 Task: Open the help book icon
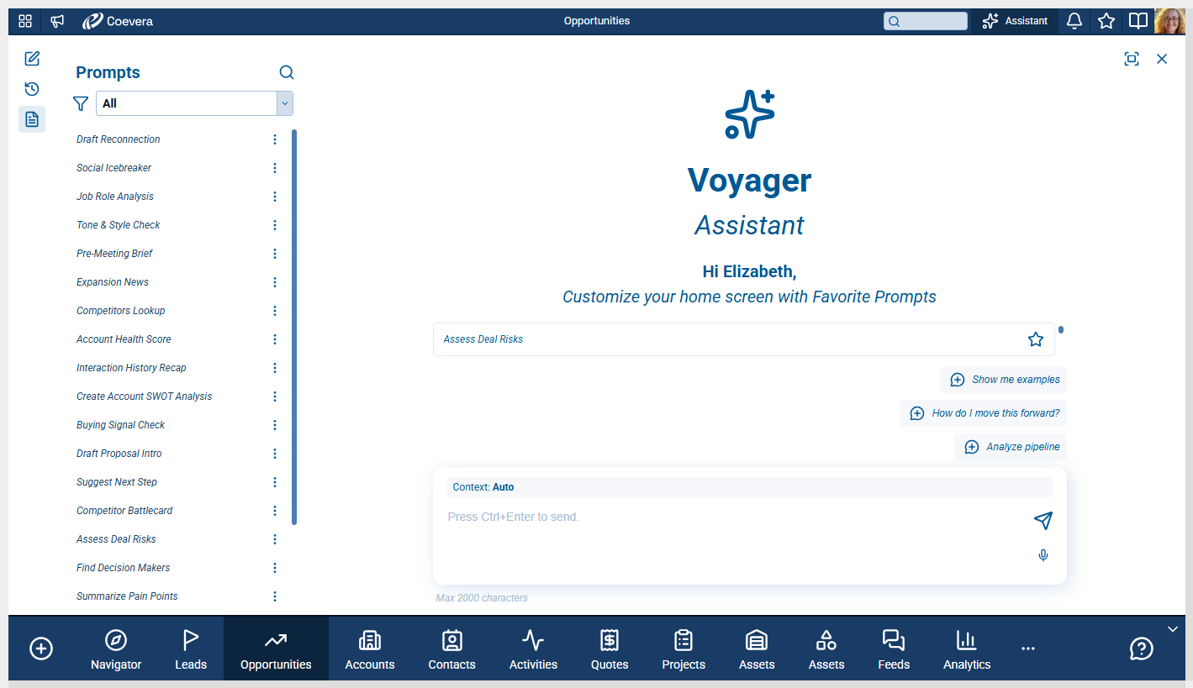[1138, 21]
